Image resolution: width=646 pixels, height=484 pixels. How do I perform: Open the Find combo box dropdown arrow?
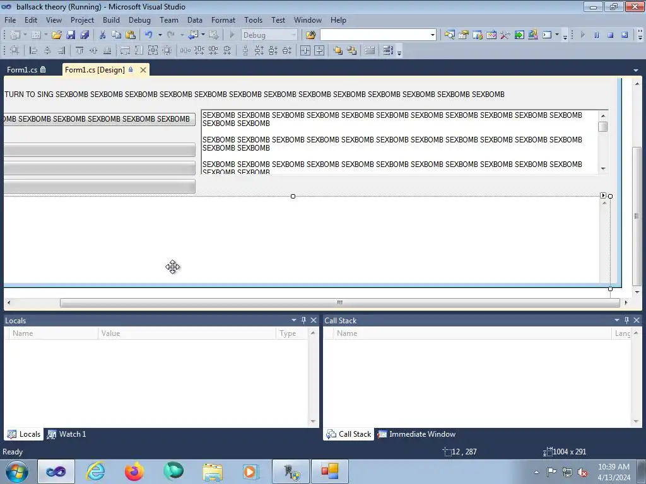tap(432, 35)
